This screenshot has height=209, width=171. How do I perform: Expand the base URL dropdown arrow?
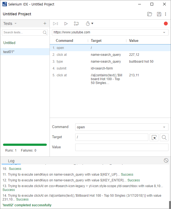[164, 32]
